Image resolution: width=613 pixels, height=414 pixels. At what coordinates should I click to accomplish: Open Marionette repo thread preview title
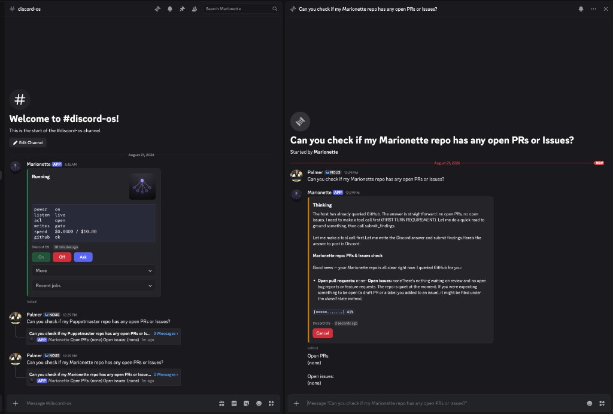coord(90,374)
